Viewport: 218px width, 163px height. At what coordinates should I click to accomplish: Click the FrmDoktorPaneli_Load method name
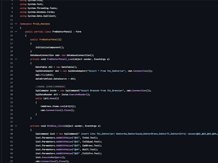pyautogui.click(x=60, y=59)
